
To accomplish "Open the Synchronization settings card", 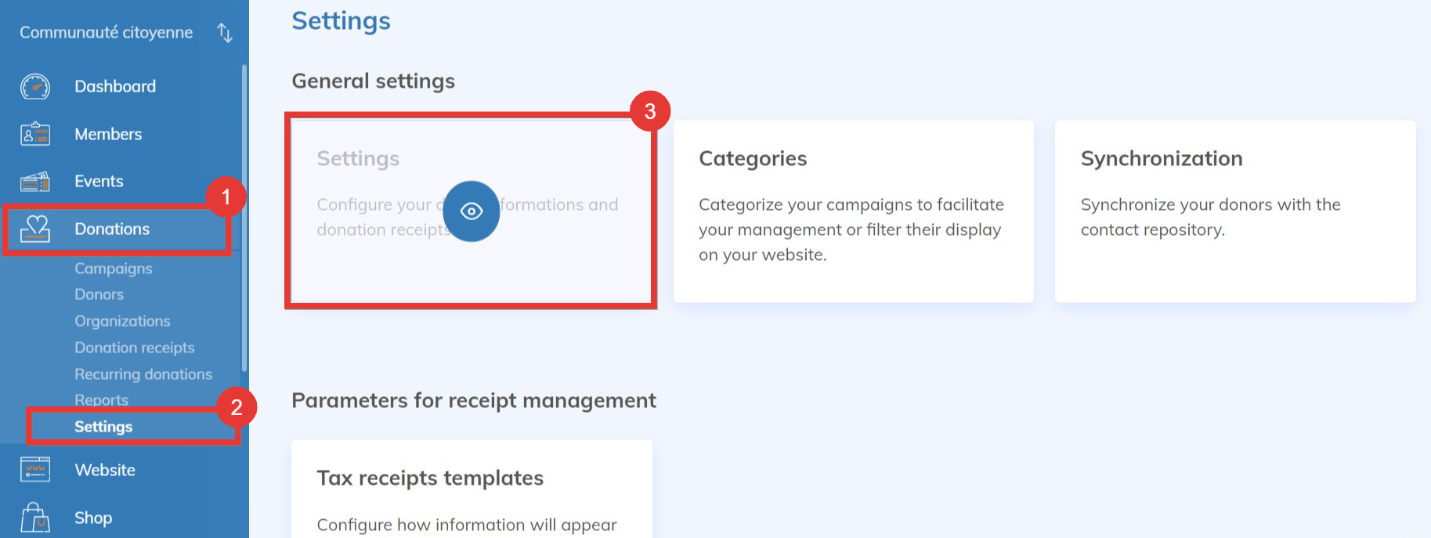I will pyautogui.click(x=1234, y=211).
